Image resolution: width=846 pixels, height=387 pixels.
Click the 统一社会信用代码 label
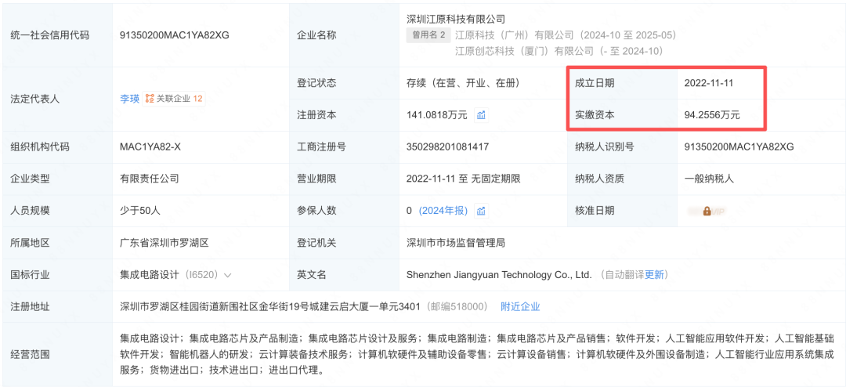tap(49, 35)
